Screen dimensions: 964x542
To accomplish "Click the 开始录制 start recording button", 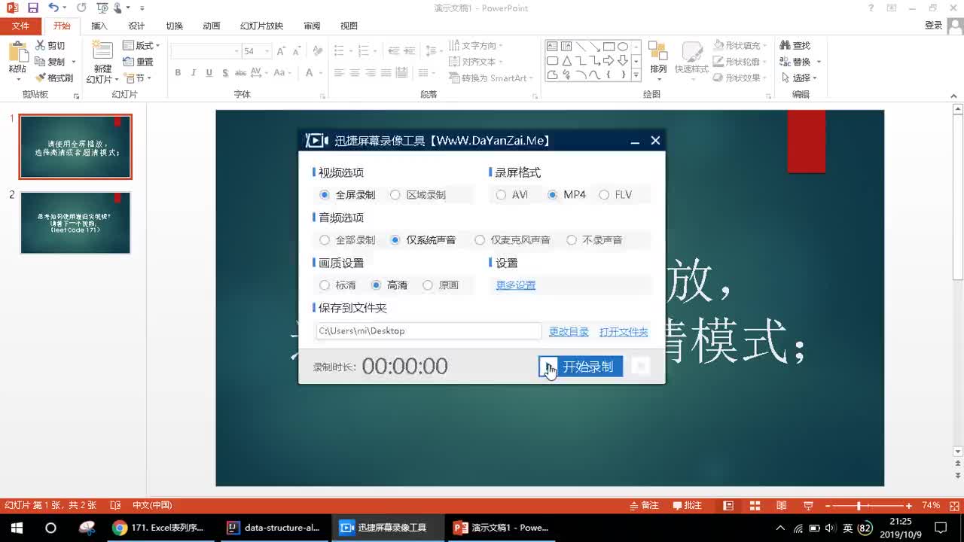I will (581, 367).
